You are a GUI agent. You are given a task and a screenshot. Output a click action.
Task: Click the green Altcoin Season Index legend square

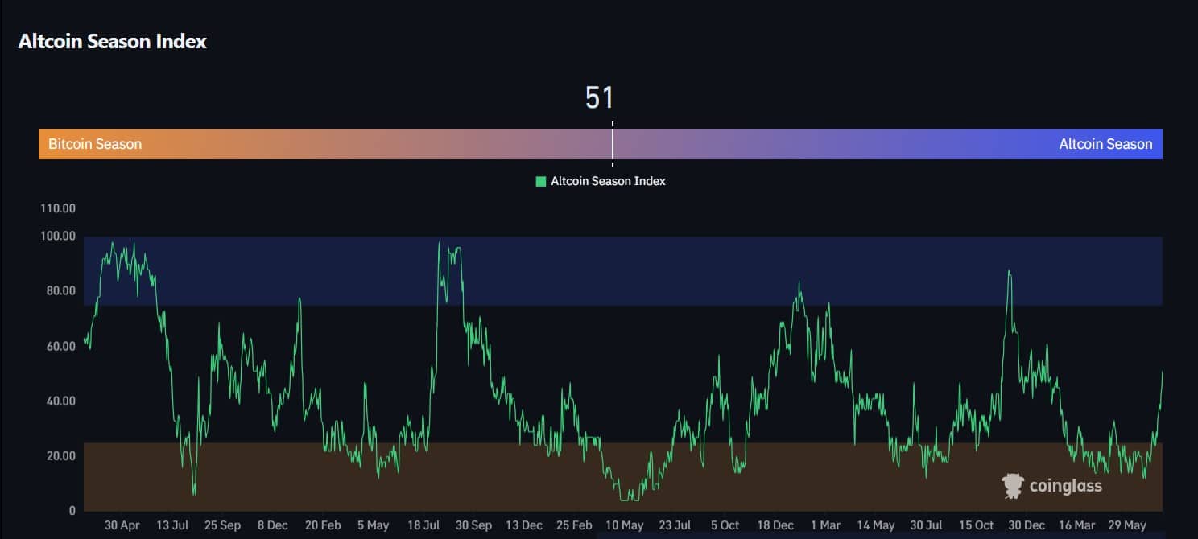[541, 181]
